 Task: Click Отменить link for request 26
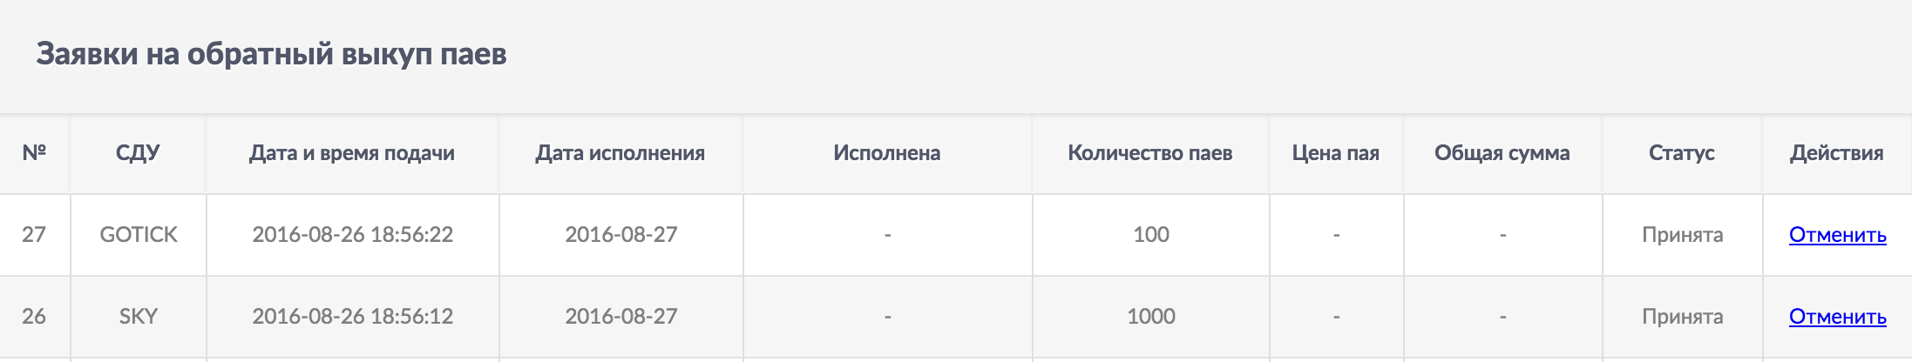point(1837,317)
